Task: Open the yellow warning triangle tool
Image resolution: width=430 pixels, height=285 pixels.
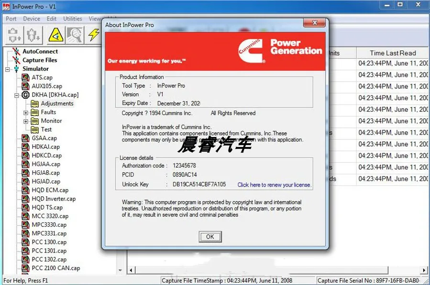Action: tap(55, 34)
